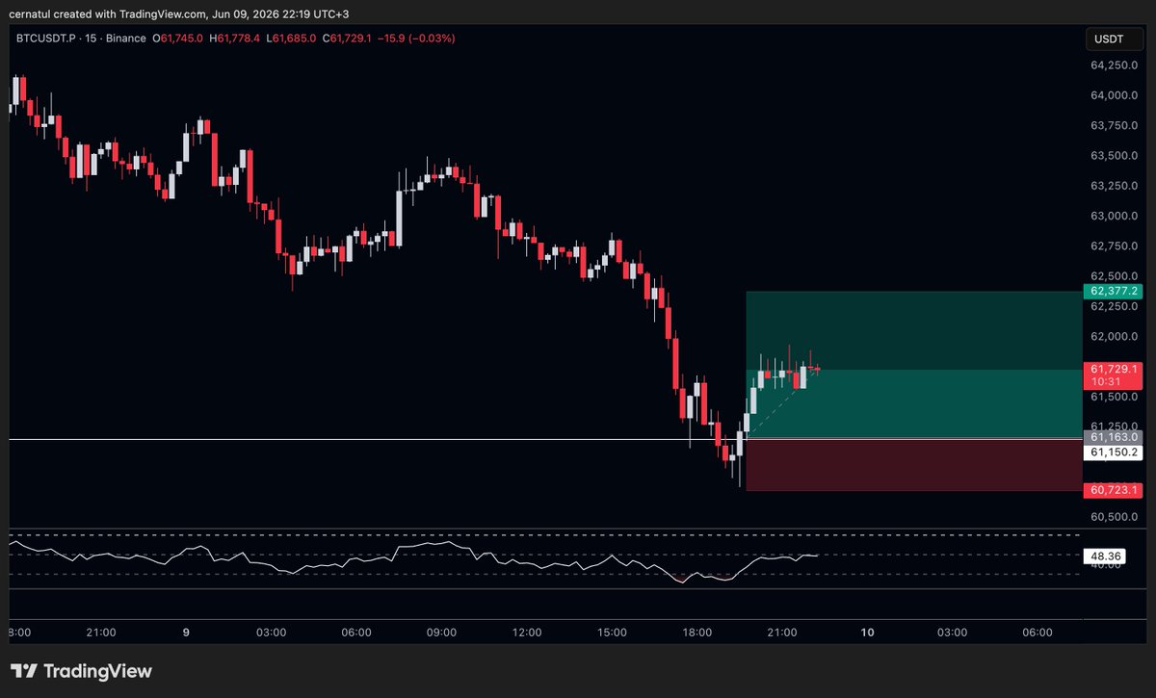Click the 61,150.2 horizontal line price tag
The image size is (1156, 698).
[x=1113, y=452]
